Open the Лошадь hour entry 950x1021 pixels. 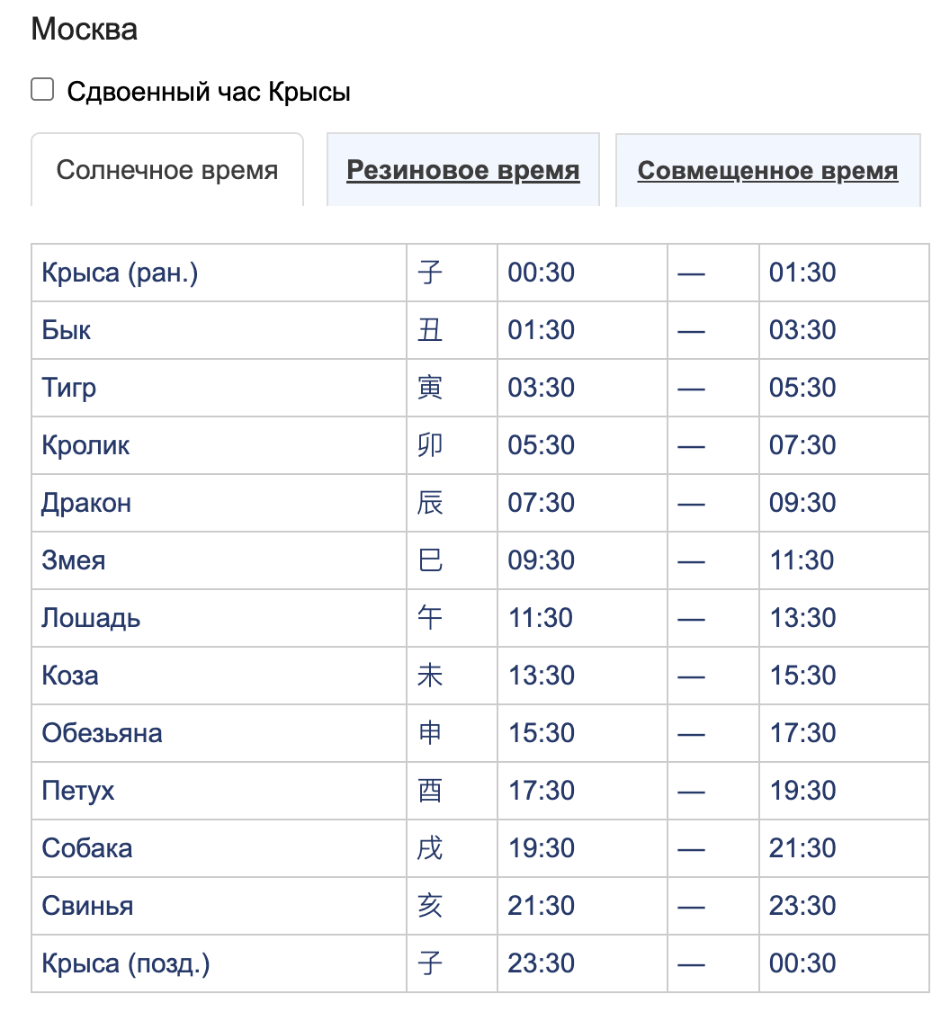coord(88,618)
